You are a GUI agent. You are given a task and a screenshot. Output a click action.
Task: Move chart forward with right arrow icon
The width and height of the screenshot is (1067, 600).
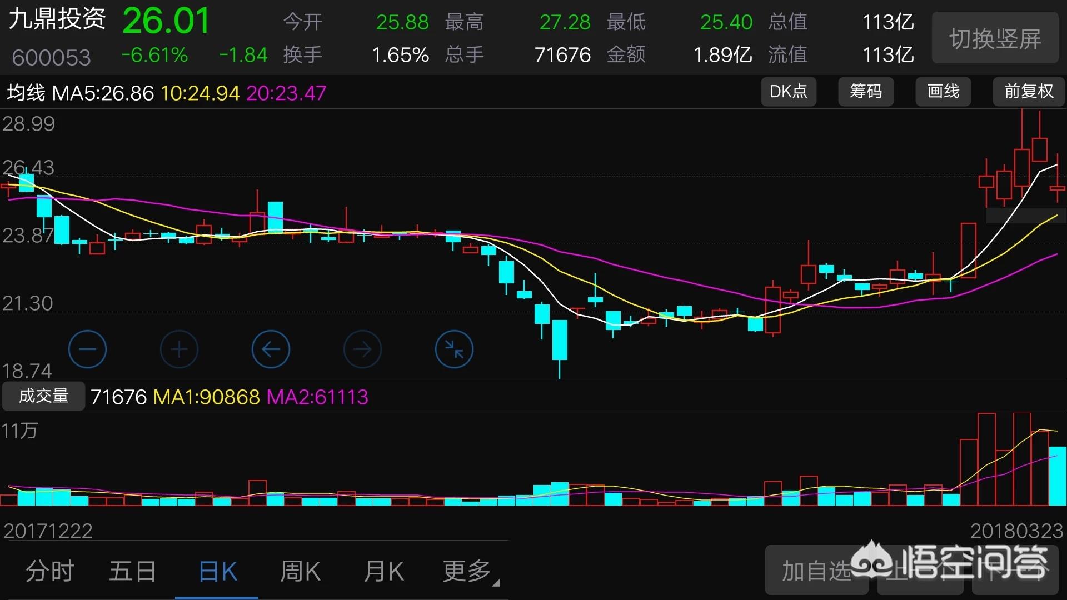tap(362, 349)
